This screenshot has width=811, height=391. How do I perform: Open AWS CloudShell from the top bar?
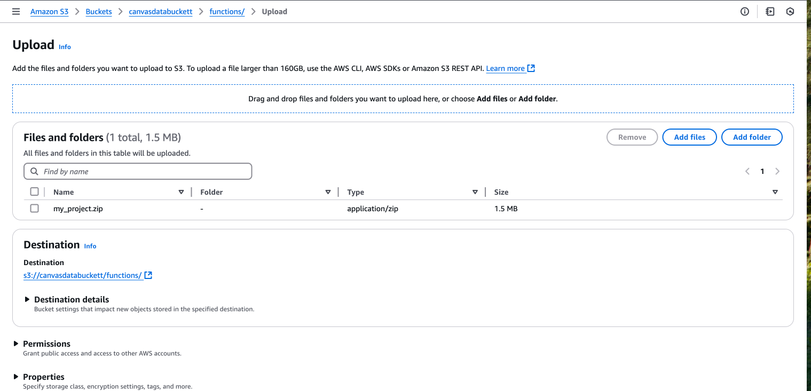769,11
